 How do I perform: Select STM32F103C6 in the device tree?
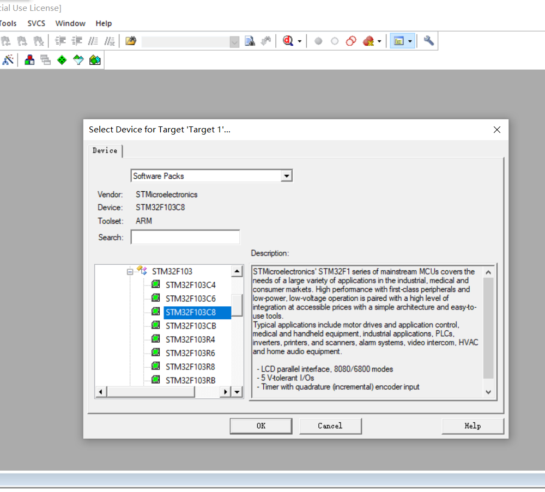190,299
